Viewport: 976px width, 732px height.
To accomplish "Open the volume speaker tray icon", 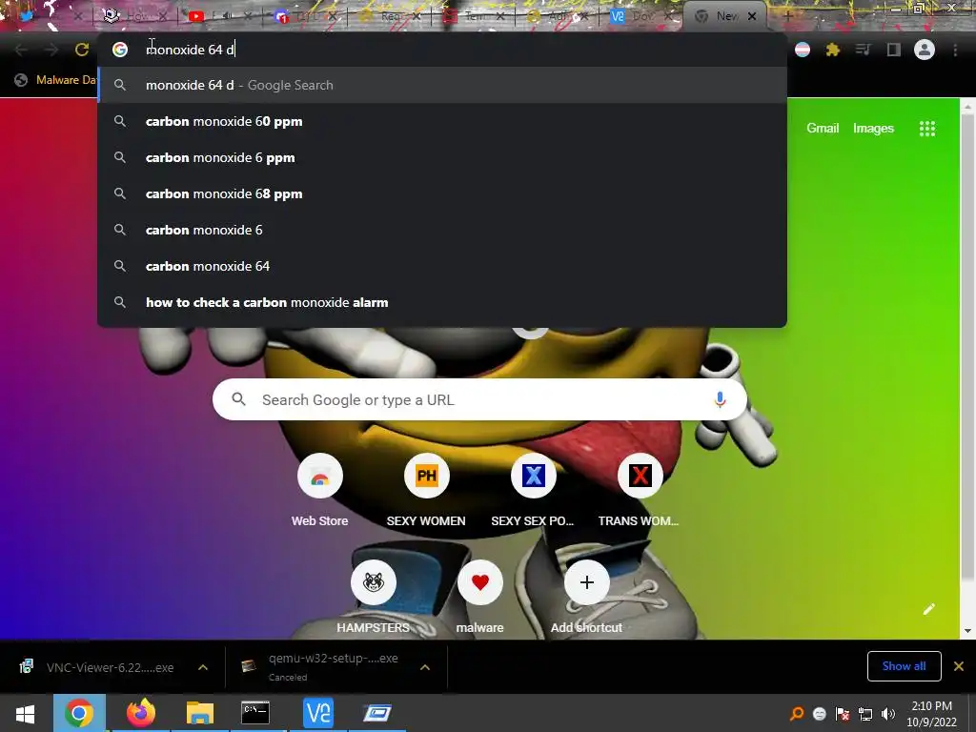I will (888, 713).
